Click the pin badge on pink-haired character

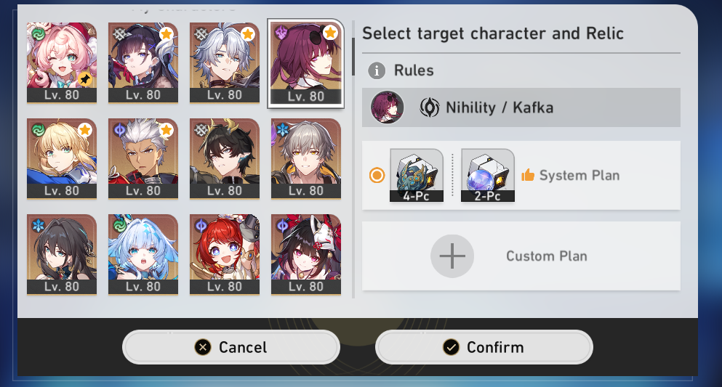84,80
